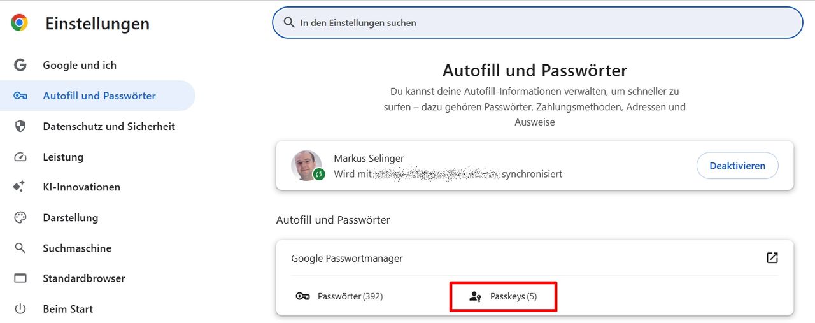Select Autofill und Passwörter in sidebar
This screenshot has width=815, height=323.
(97, 96)
